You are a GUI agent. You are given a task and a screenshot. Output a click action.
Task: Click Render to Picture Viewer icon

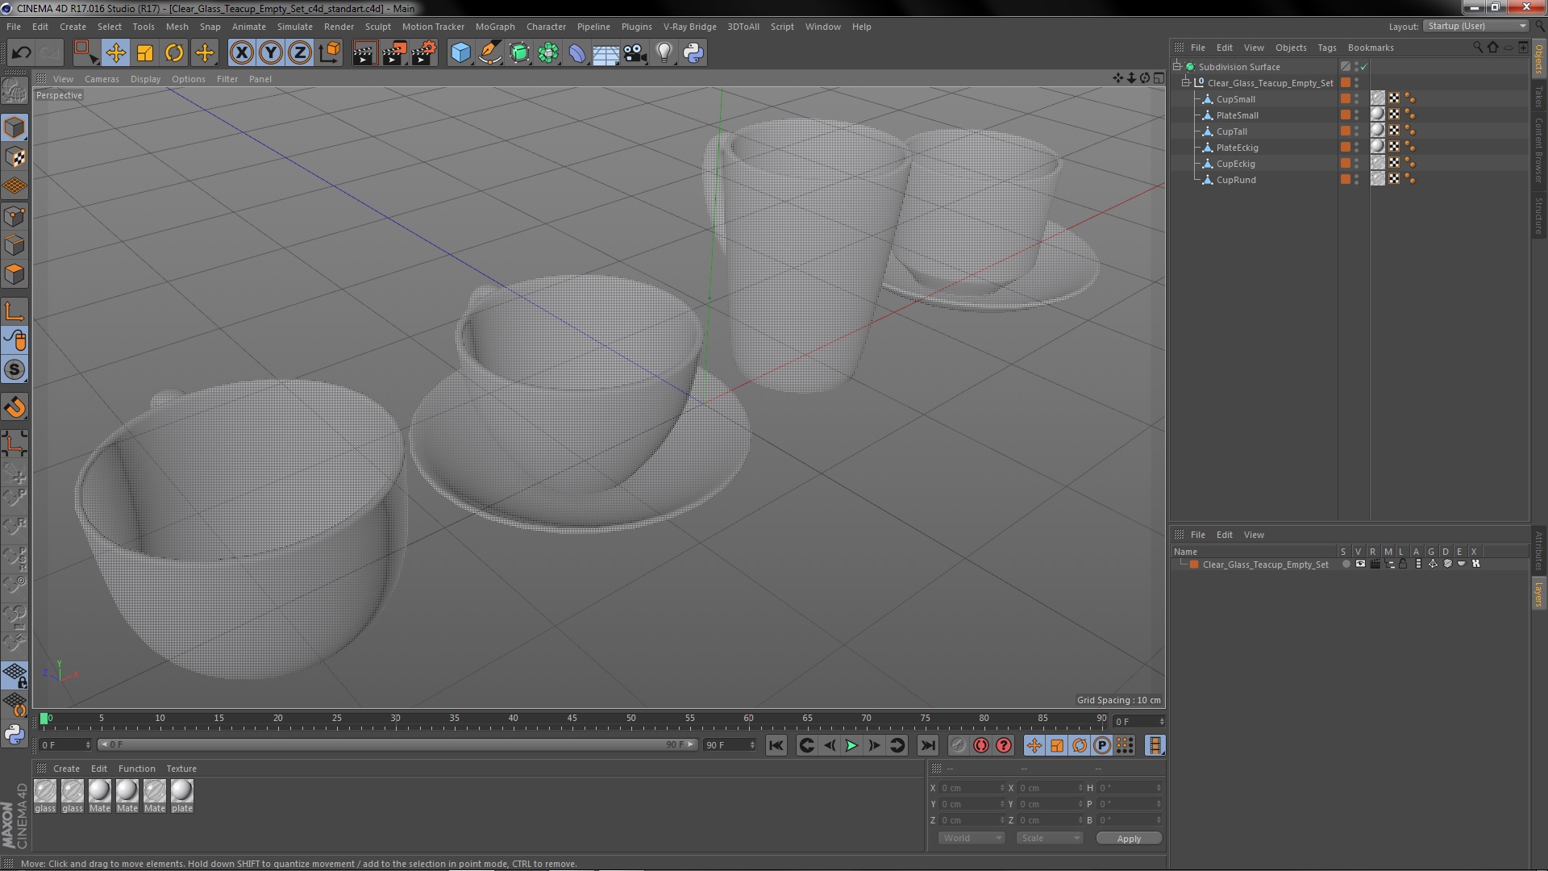[394, 53]
